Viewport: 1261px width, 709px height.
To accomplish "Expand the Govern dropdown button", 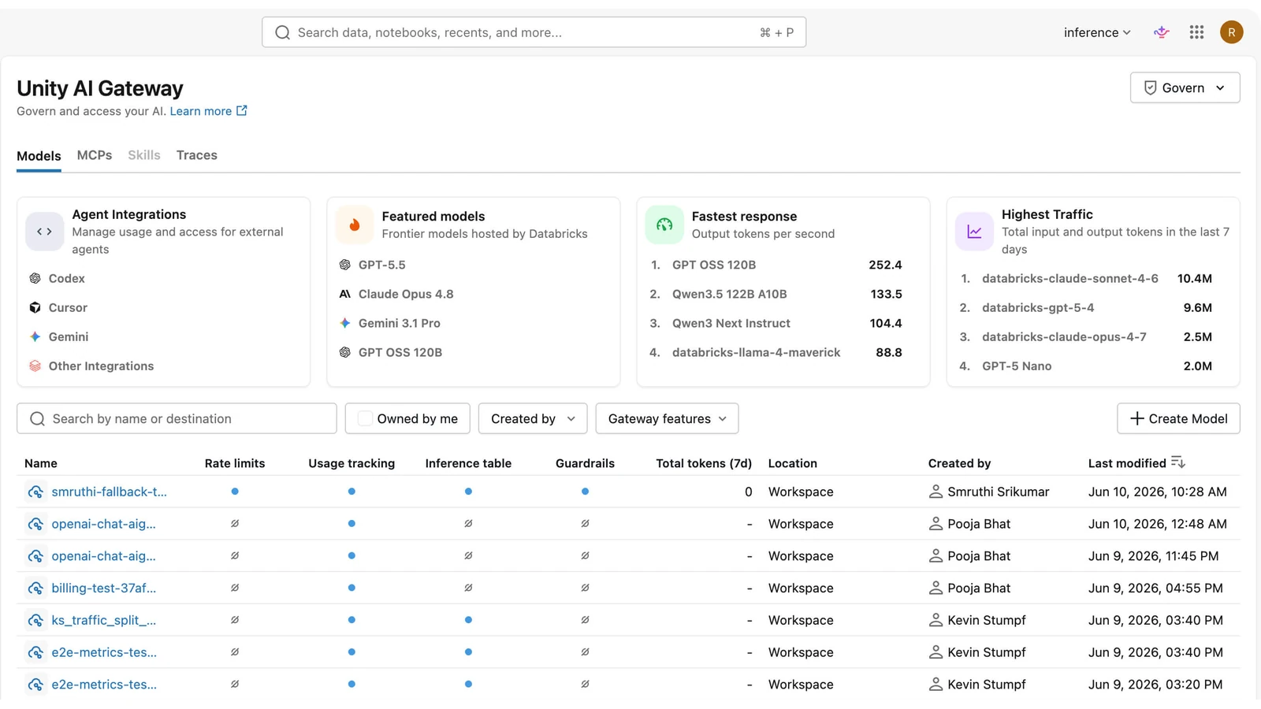I will 1185,88.
